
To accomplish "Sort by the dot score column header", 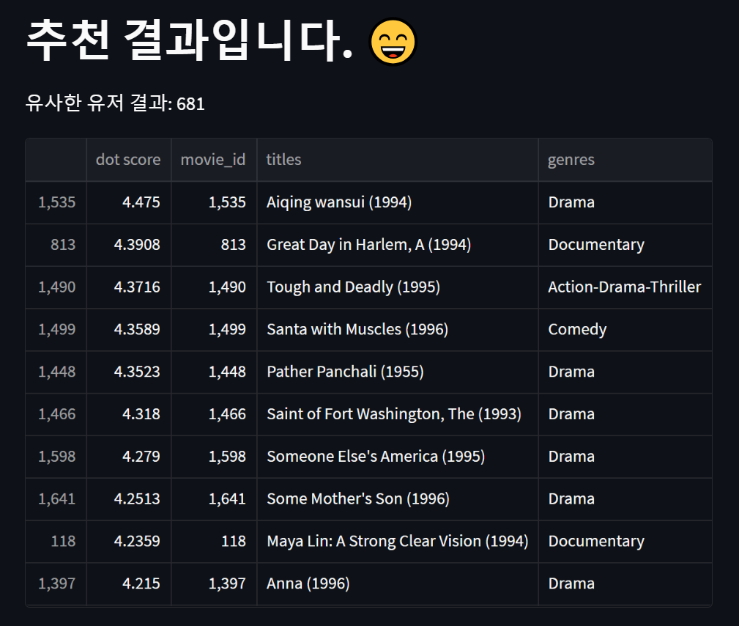I will point(129,160).
